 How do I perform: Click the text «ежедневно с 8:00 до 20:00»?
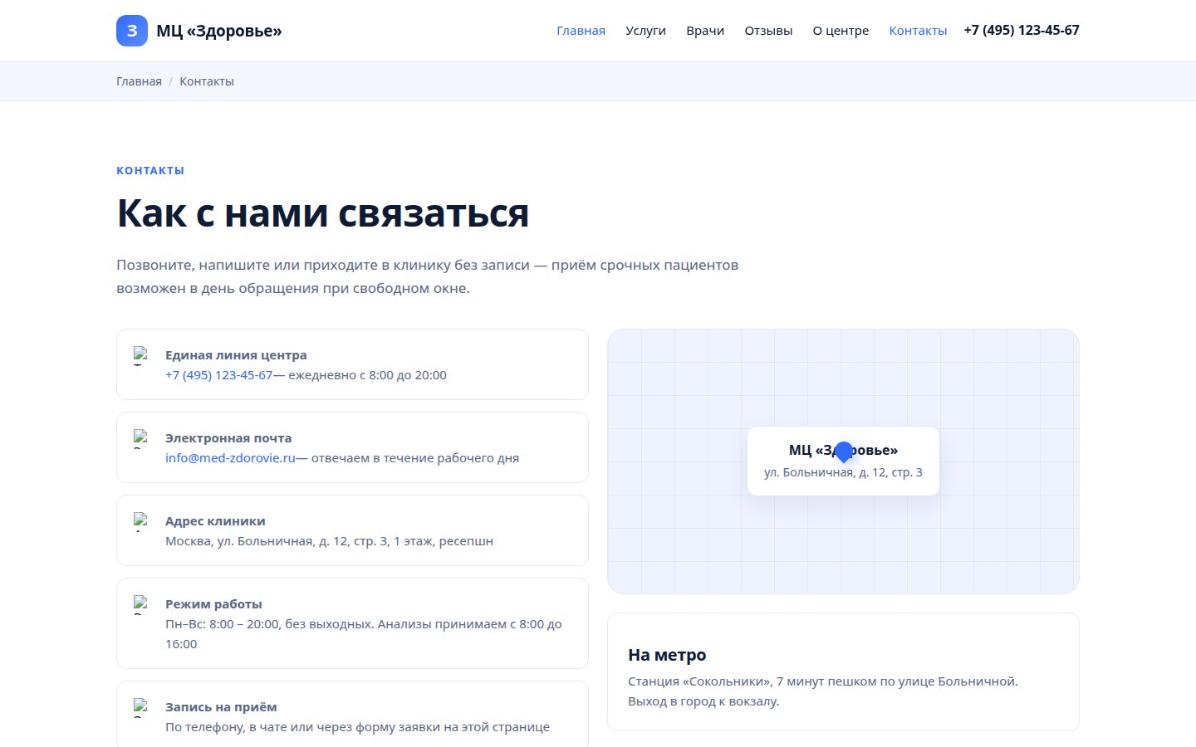367,375
